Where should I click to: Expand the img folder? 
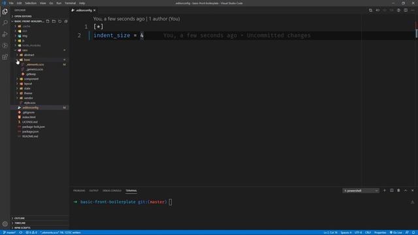point(40,36)
